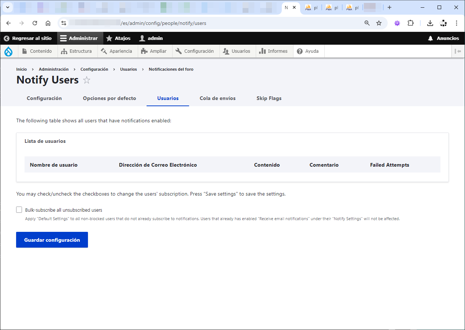Open the Atajos shortcuts tray

(118, 38)
